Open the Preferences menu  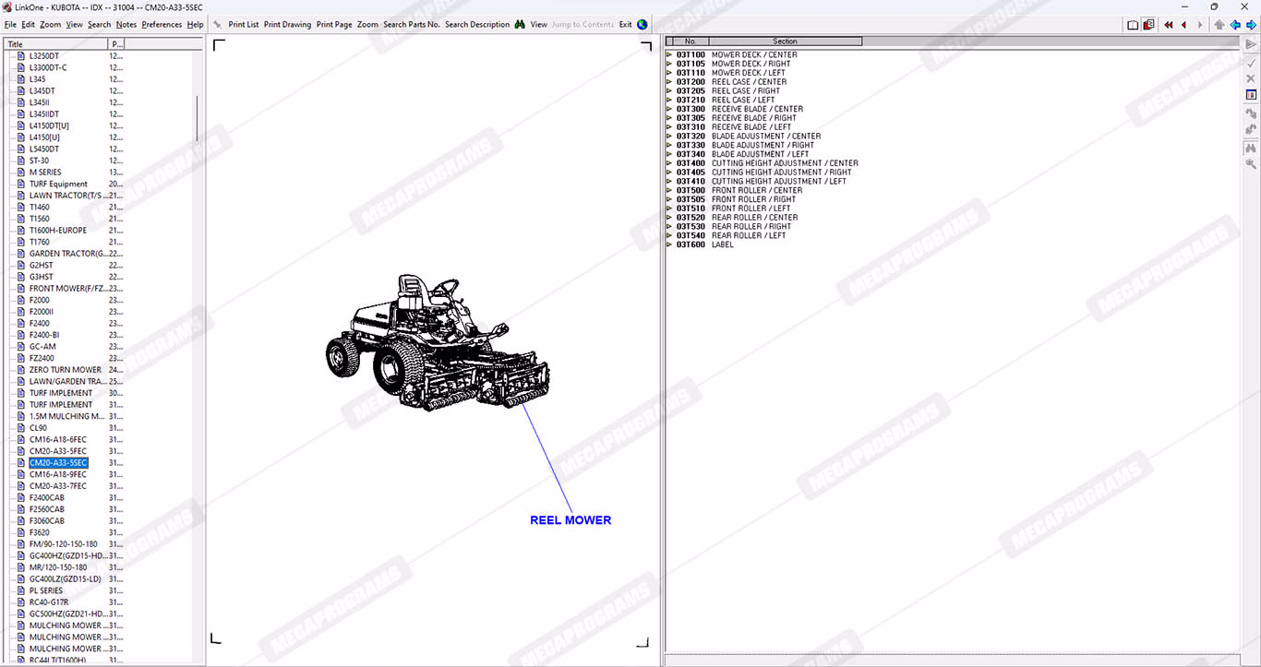(x=162, y=25)
